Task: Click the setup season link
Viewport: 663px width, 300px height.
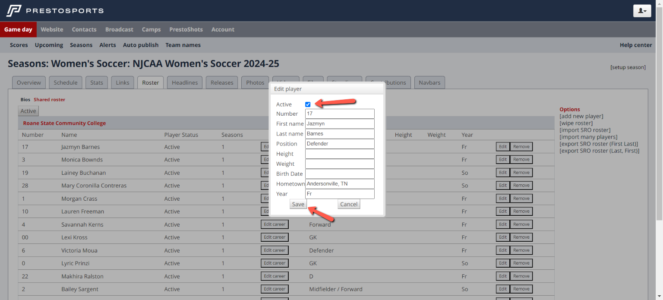Action: pyautogui.click(x=628, y=67)
